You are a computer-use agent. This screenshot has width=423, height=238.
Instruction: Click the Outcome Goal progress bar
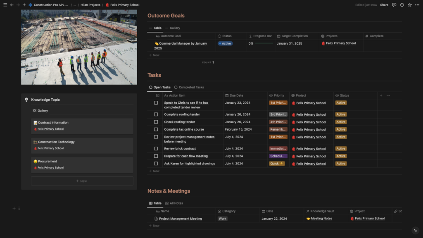pos(264,43)
